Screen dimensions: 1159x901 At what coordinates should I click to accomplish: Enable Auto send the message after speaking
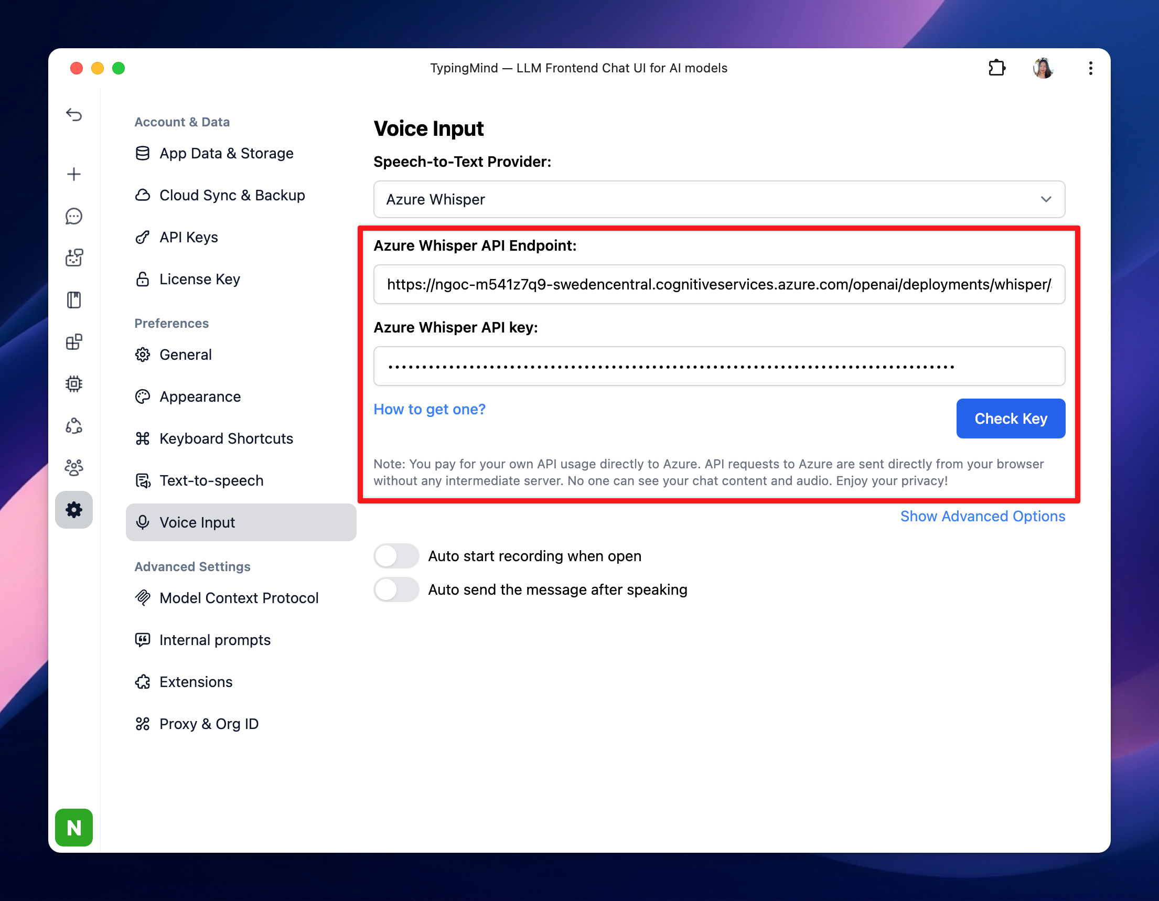pyautogui.click(x=396, y=589)
